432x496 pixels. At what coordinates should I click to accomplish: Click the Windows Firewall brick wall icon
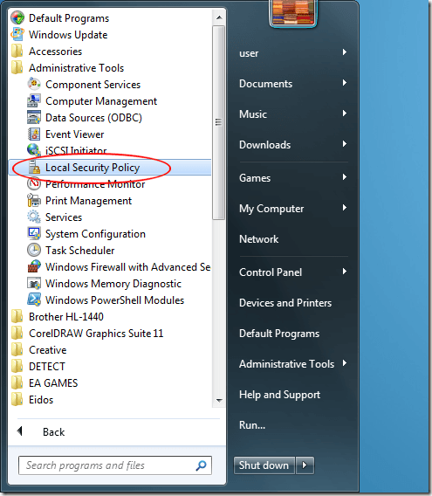pyautogui.click(x=34, y=266)
